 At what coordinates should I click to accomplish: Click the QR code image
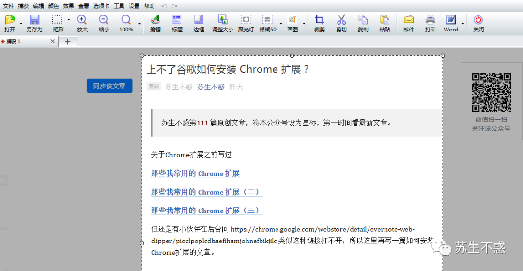492,92
